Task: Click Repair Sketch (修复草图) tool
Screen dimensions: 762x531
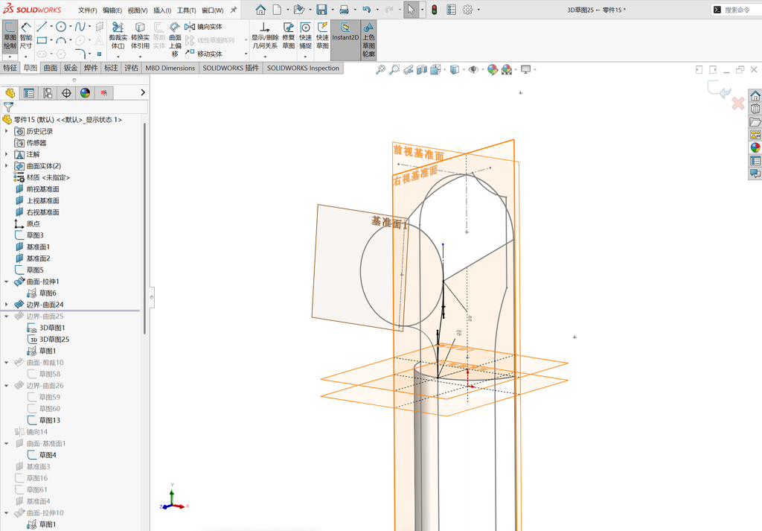Action: tap(289, 36)
